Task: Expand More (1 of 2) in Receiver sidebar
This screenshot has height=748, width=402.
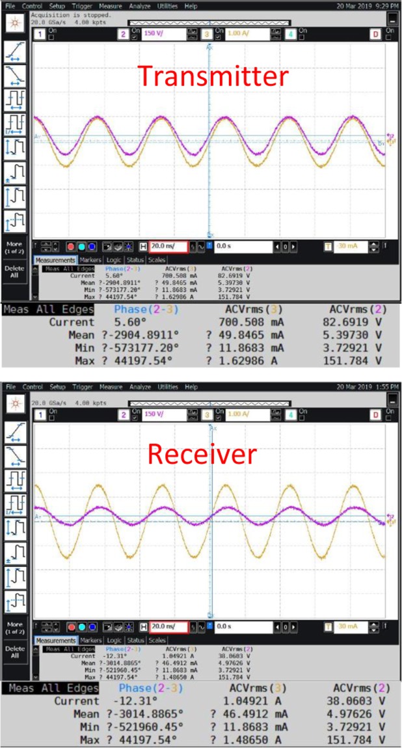Action: click(14, 628)
